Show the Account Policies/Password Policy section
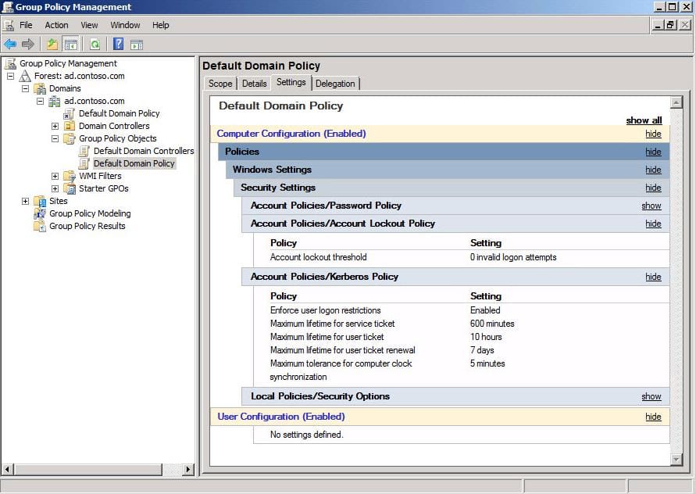This screenshot has height=494, width=696. [x=651, y=206]
